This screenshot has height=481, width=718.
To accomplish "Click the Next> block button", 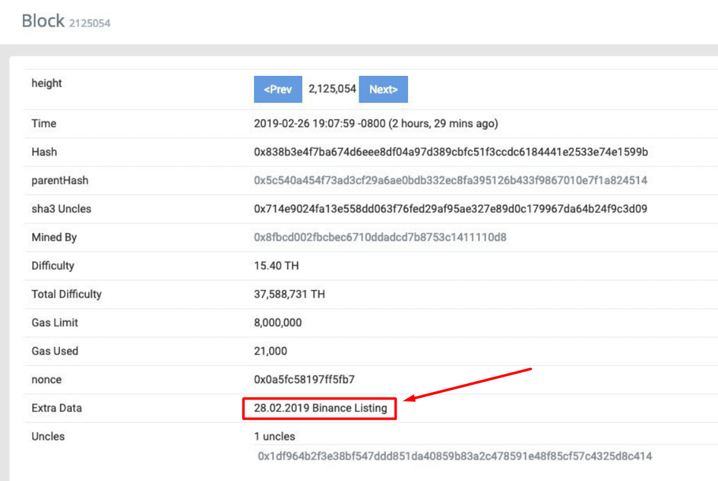I will click(x=383, y=89).
